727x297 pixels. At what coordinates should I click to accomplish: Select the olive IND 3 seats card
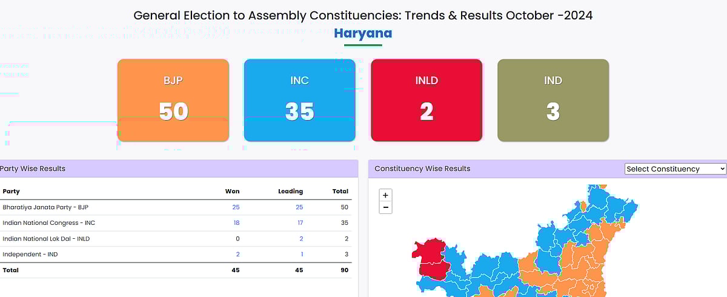point(553,100)
